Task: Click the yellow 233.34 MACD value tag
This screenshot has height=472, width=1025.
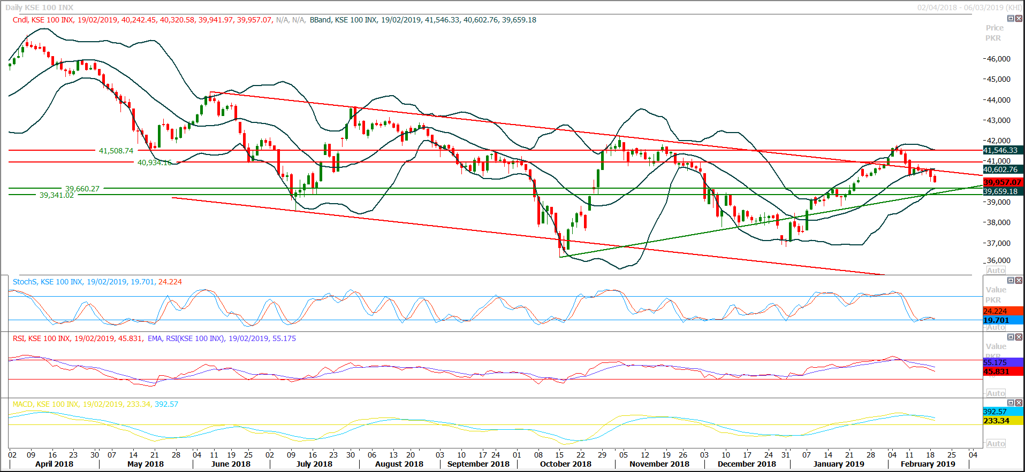Action: [1004, 421]
